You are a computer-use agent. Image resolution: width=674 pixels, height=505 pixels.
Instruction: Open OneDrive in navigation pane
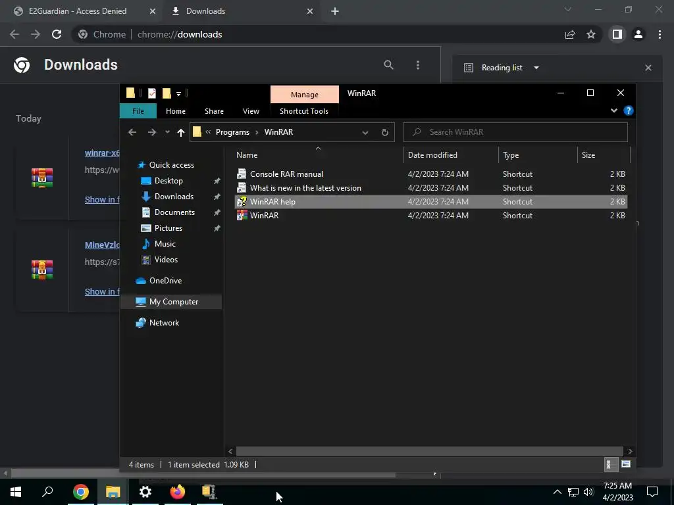(165, 280)
